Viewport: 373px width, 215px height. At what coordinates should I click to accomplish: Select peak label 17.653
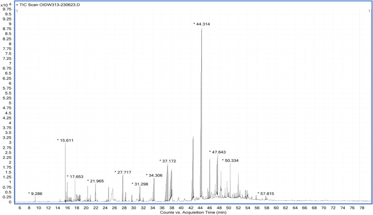pos(76,177)
